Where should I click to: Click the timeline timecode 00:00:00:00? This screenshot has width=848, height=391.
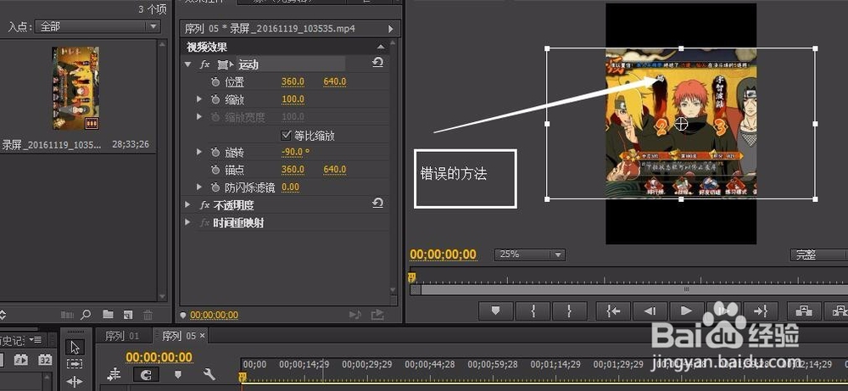(159, 357)
